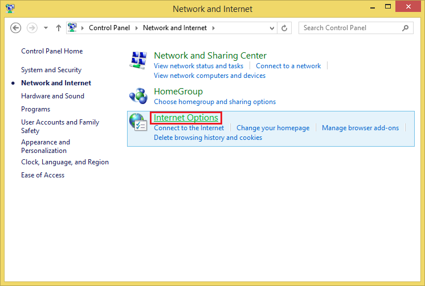Minimize the Network and Internet window
This screenshot has height=286, width=425.
[373, 7]
